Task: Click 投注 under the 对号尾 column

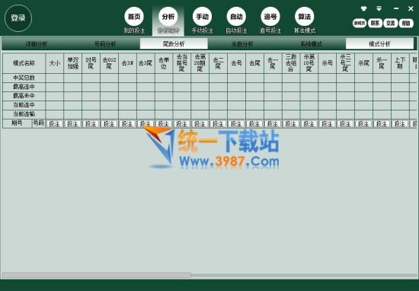Action: pyautogui.click(x=91, y=123)
